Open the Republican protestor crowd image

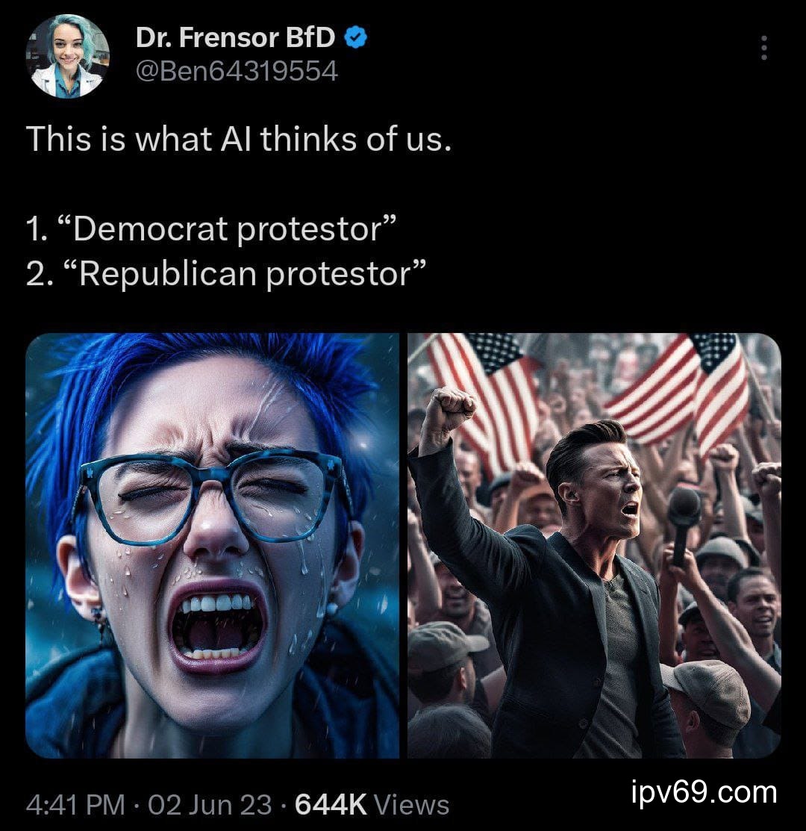click(594, 545)
